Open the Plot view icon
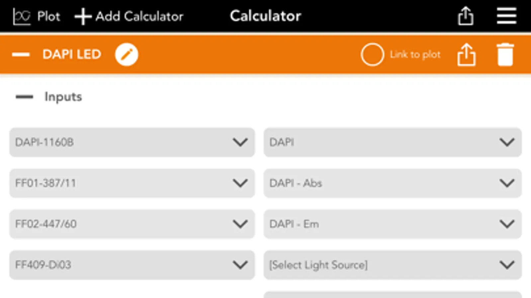The image size is (531, 298). point(22,16)
